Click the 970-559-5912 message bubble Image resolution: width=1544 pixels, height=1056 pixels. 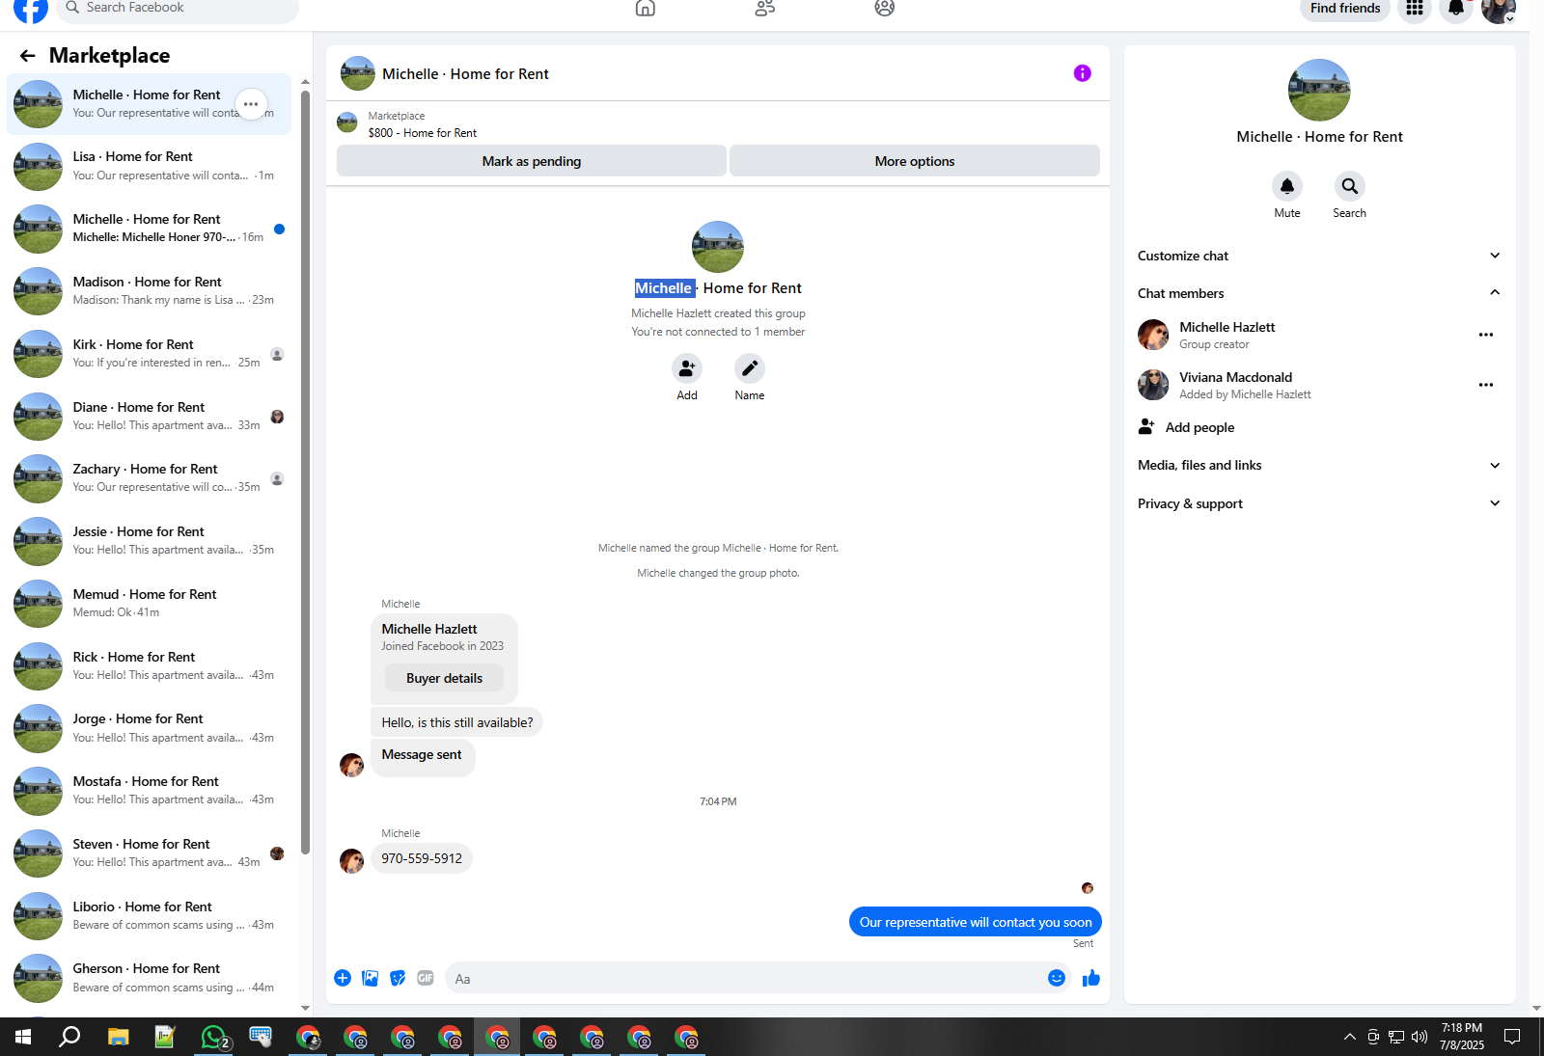[x=422, y=858]
